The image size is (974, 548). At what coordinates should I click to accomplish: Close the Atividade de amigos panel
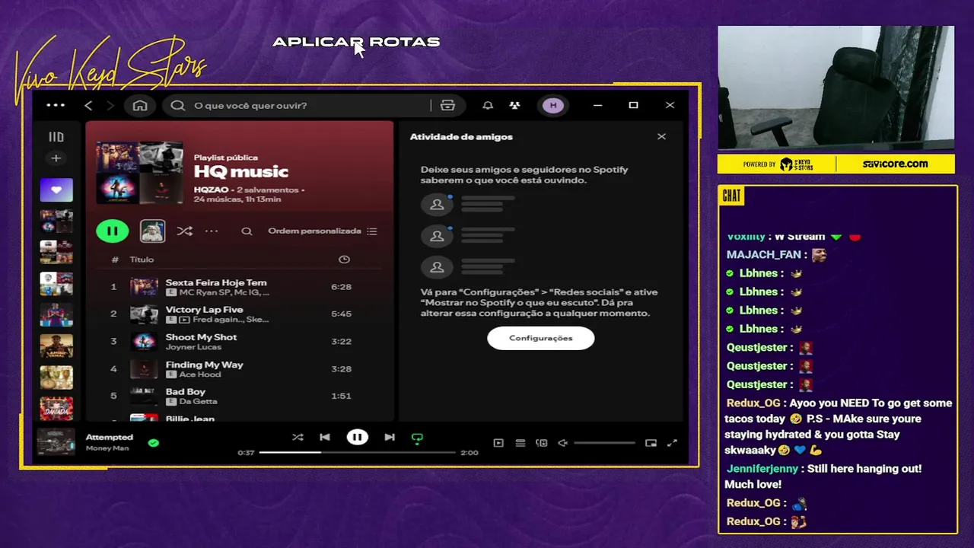click(661, 137)
